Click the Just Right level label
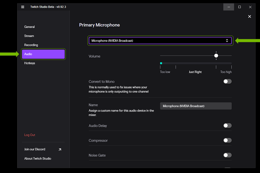The width and height of the screenshot is (260, 173). (195, 72)
